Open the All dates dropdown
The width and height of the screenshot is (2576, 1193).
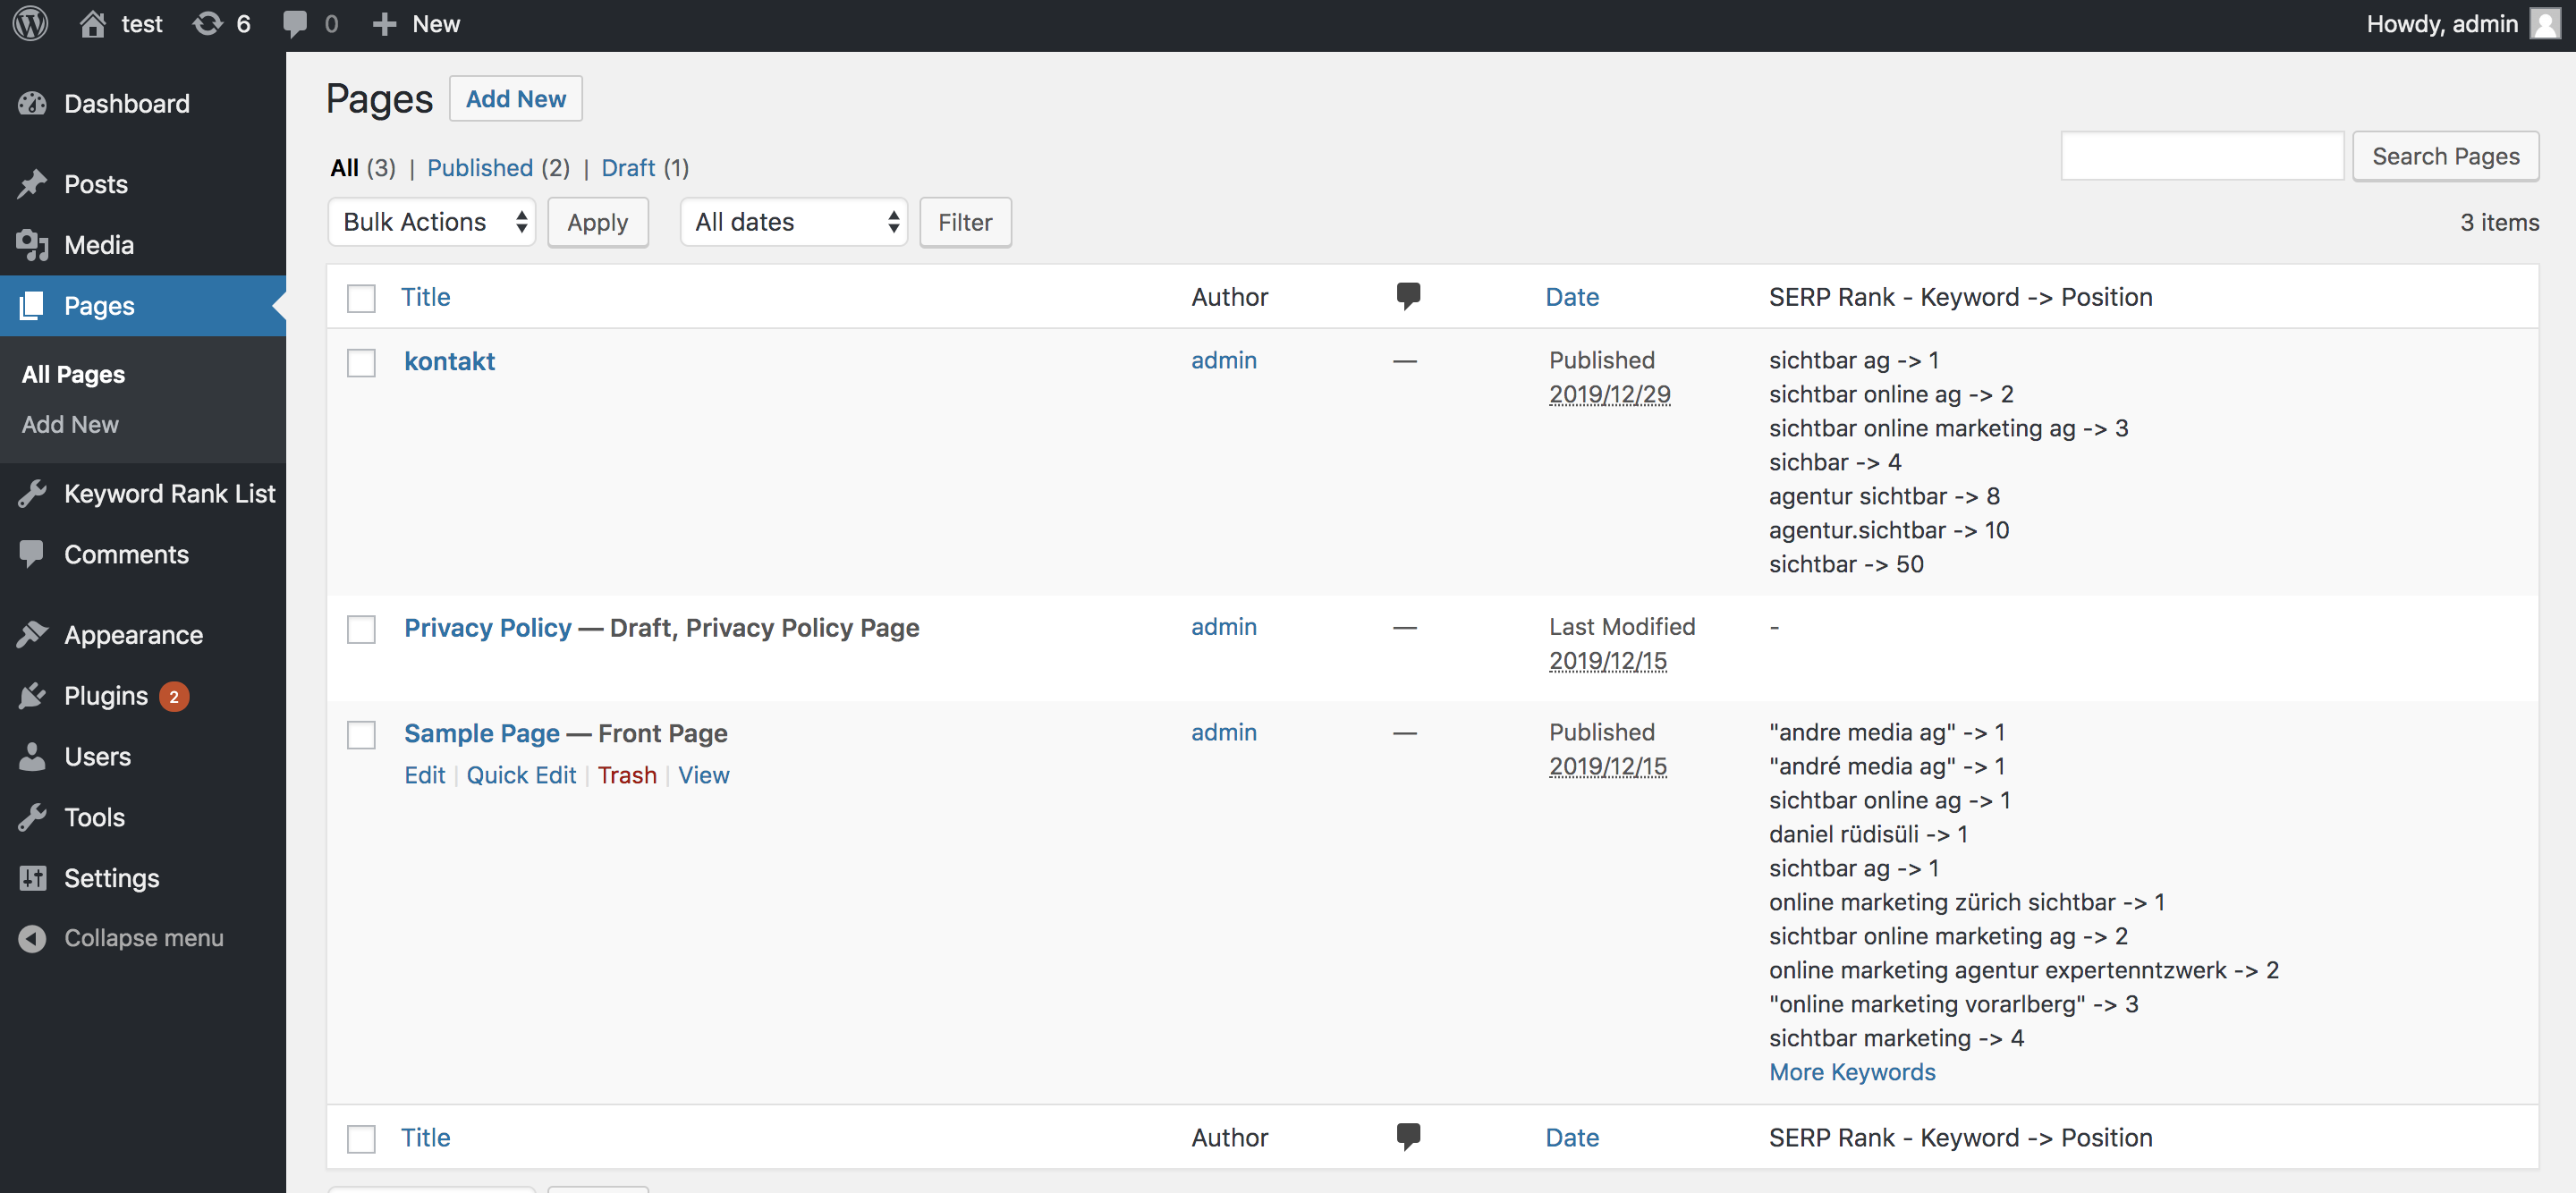tap(794, 222)
